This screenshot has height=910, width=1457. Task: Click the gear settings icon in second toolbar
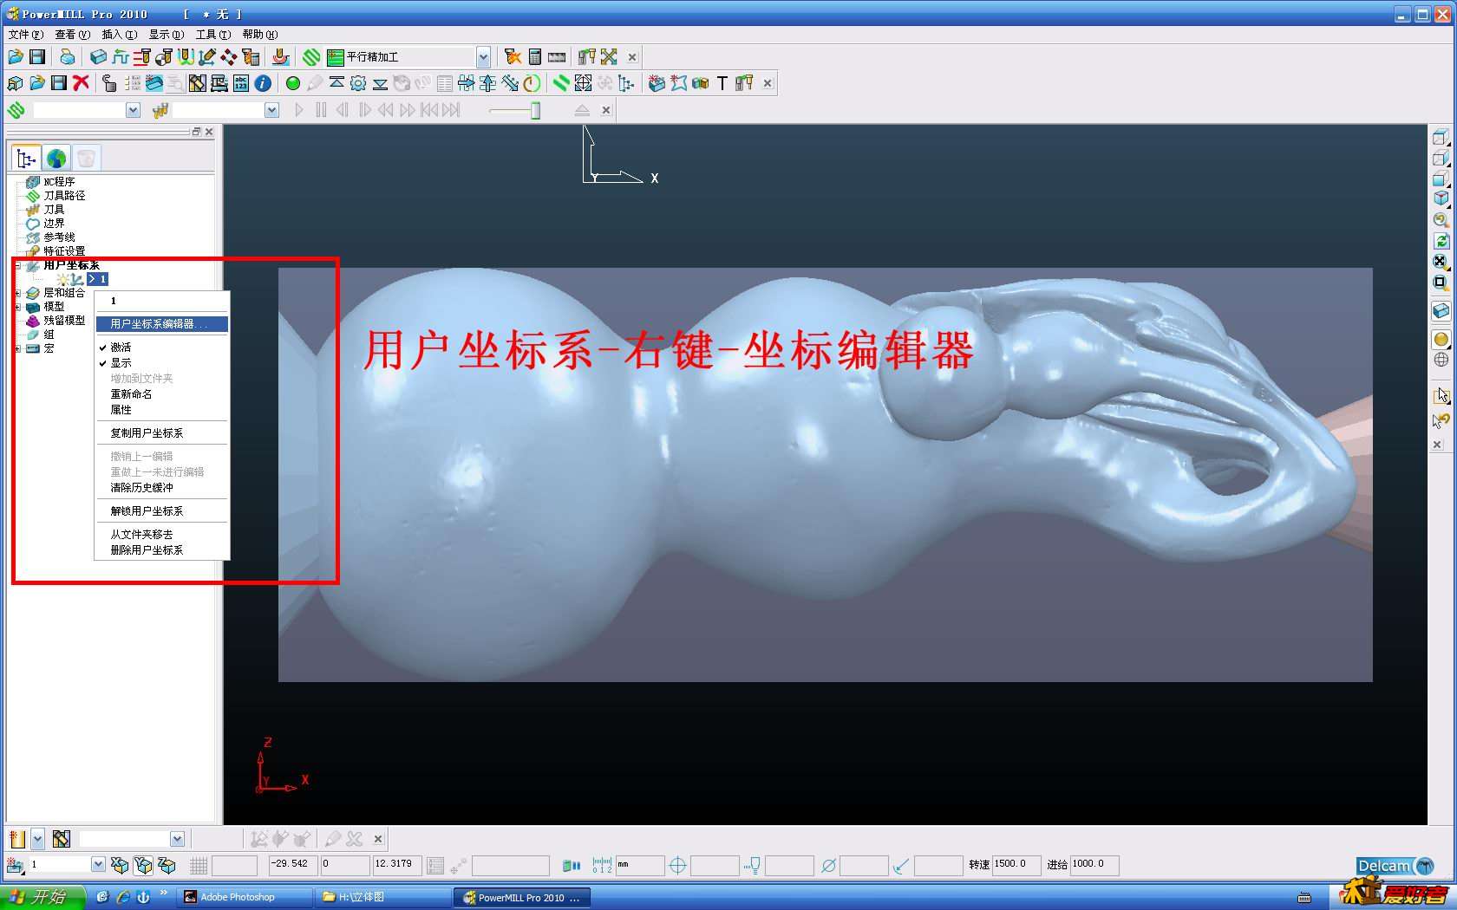pyautogui.click(x=358, y=83)
